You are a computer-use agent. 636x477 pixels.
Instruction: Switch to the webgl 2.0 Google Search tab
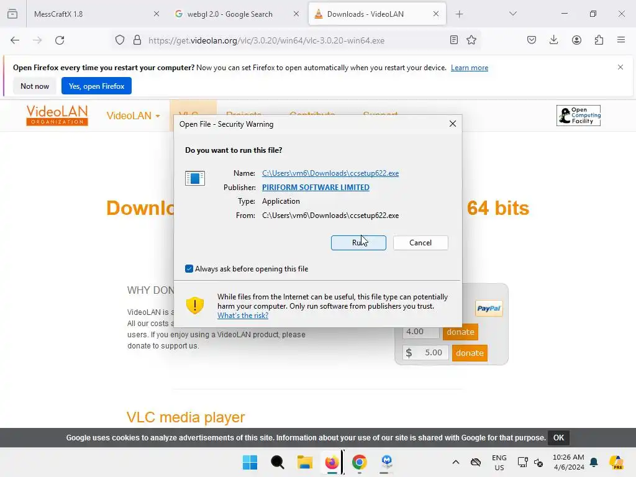[x=237, y=14]
